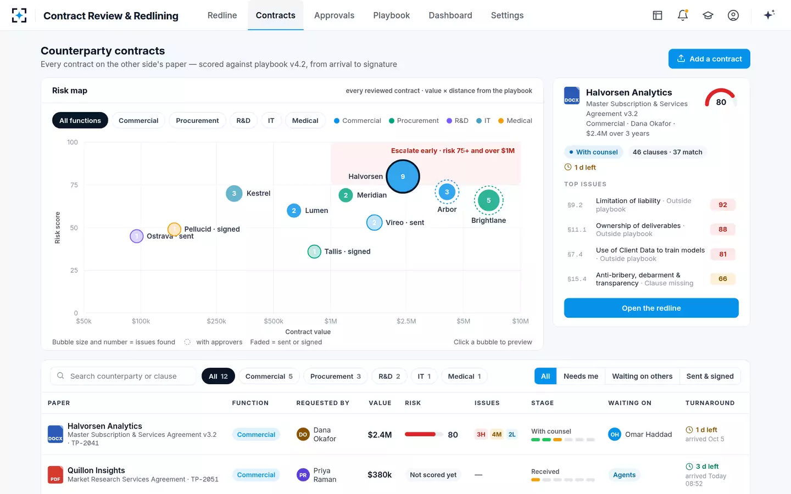Filter risk map by Medical
Screen dimensions: 791x494
[x=305, y=120]
